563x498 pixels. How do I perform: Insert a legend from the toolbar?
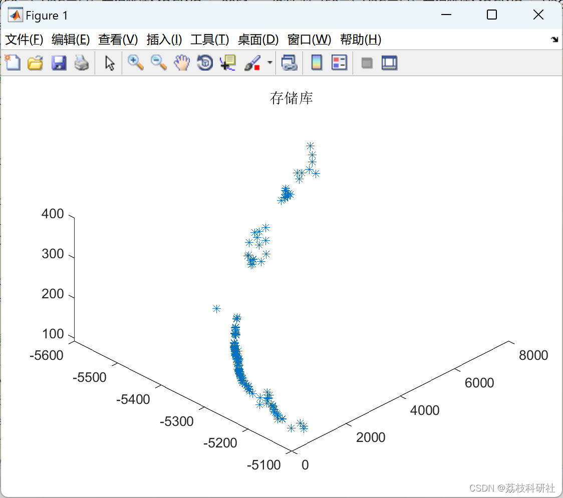tap(339, 63)
